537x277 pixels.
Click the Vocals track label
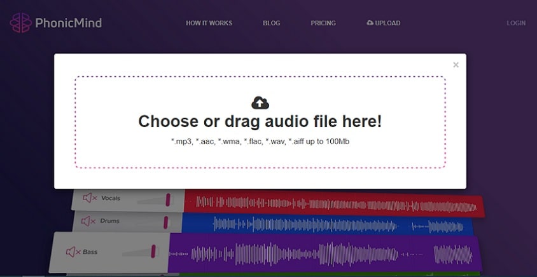(111, 198)
